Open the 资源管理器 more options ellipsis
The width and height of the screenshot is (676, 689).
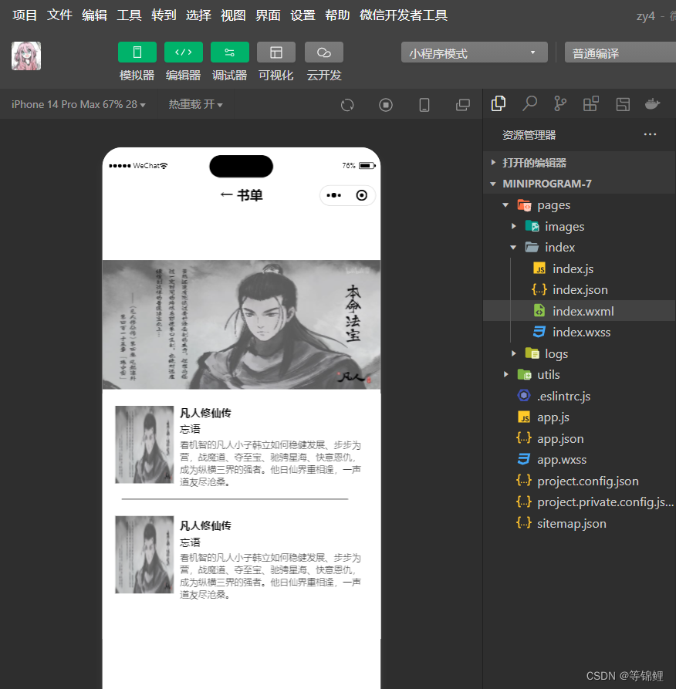pyautogui.click(x=650, y=134)
